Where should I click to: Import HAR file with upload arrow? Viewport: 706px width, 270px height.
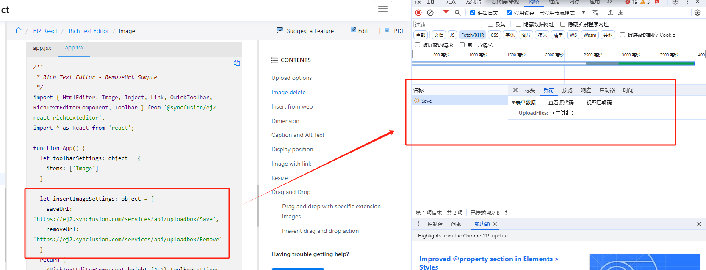[x=610, y=13]
